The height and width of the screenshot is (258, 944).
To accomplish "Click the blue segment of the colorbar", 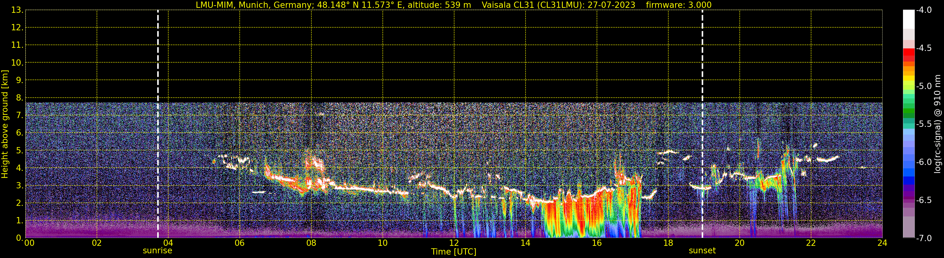I will (x=909, y=181).
